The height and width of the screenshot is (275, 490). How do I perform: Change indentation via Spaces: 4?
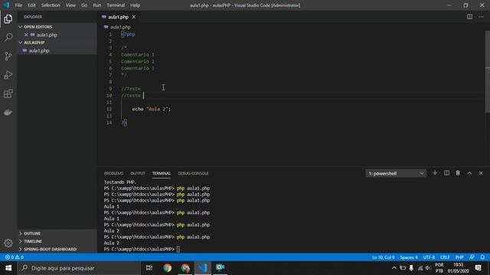pyautogui.click(x=409, y=257)
